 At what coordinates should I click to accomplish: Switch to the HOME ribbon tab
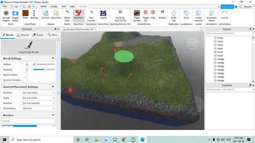click(x=43, y=6)
